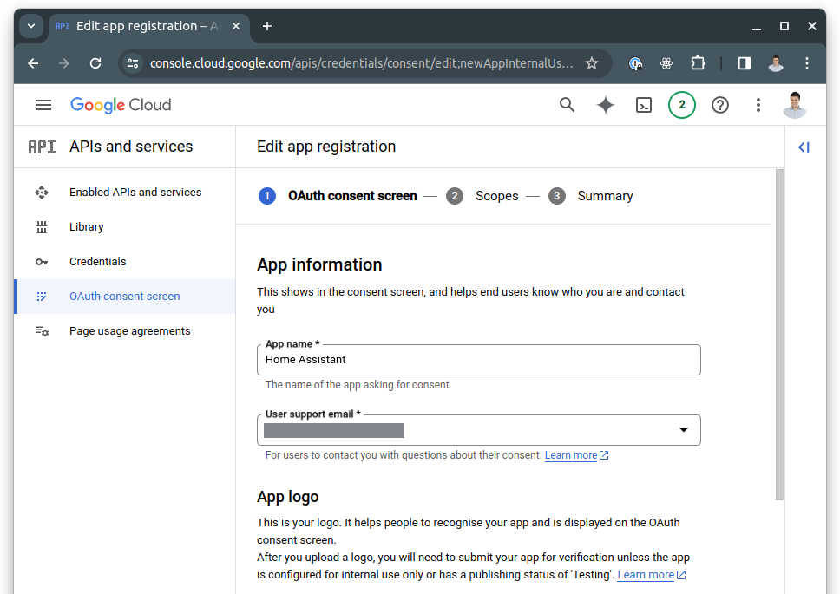Go back to the previous page
The width and height of the screenshot is (840, 594).
click(33, 63)
